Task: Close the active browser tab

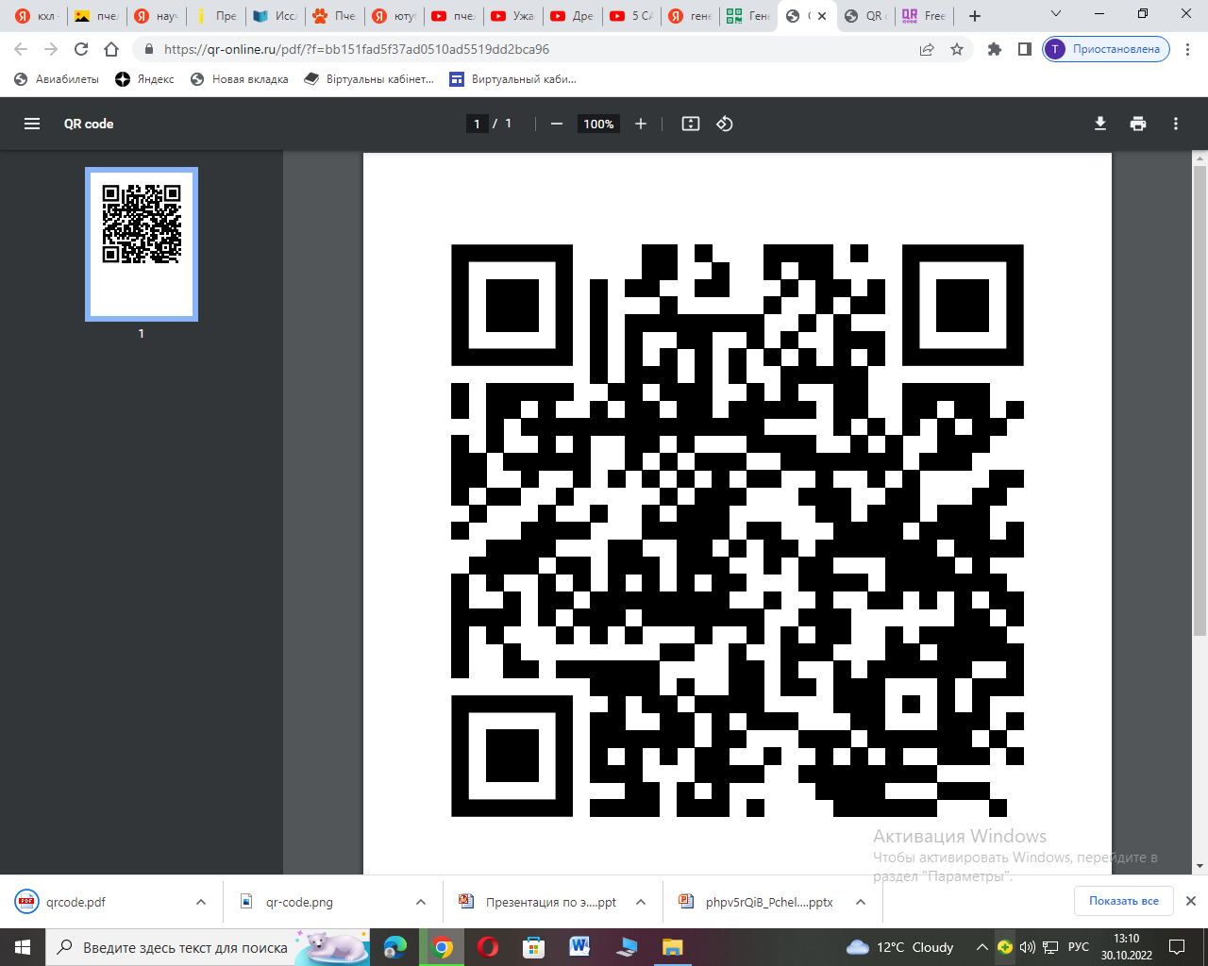Action: [822, 16]
